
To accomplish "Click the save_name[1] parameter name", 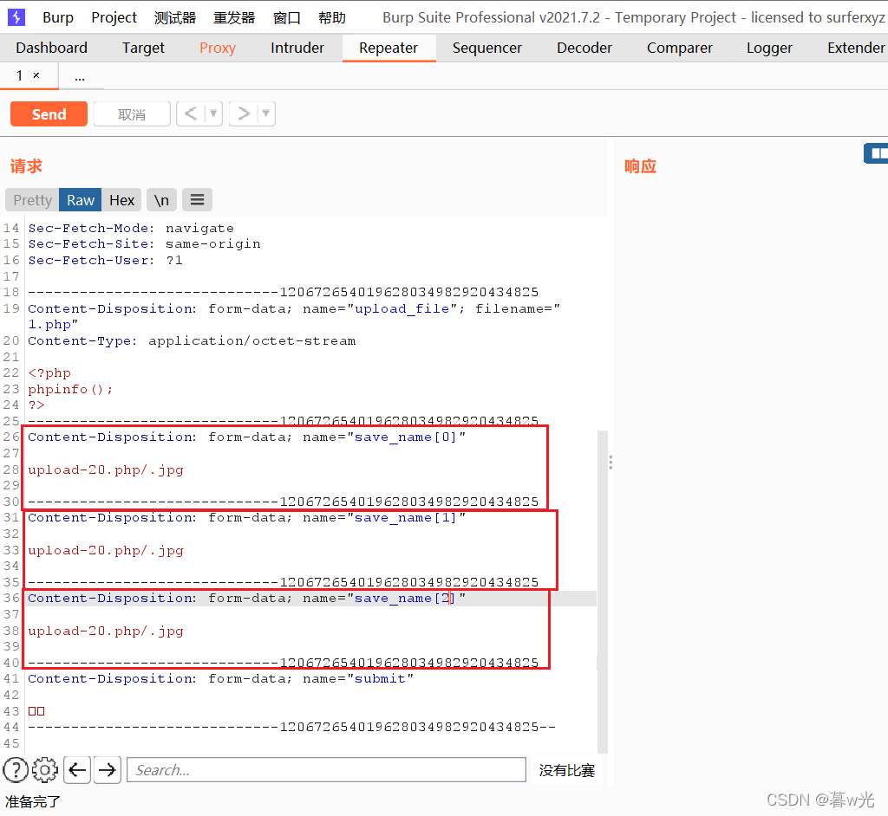I will pos(406,518).
